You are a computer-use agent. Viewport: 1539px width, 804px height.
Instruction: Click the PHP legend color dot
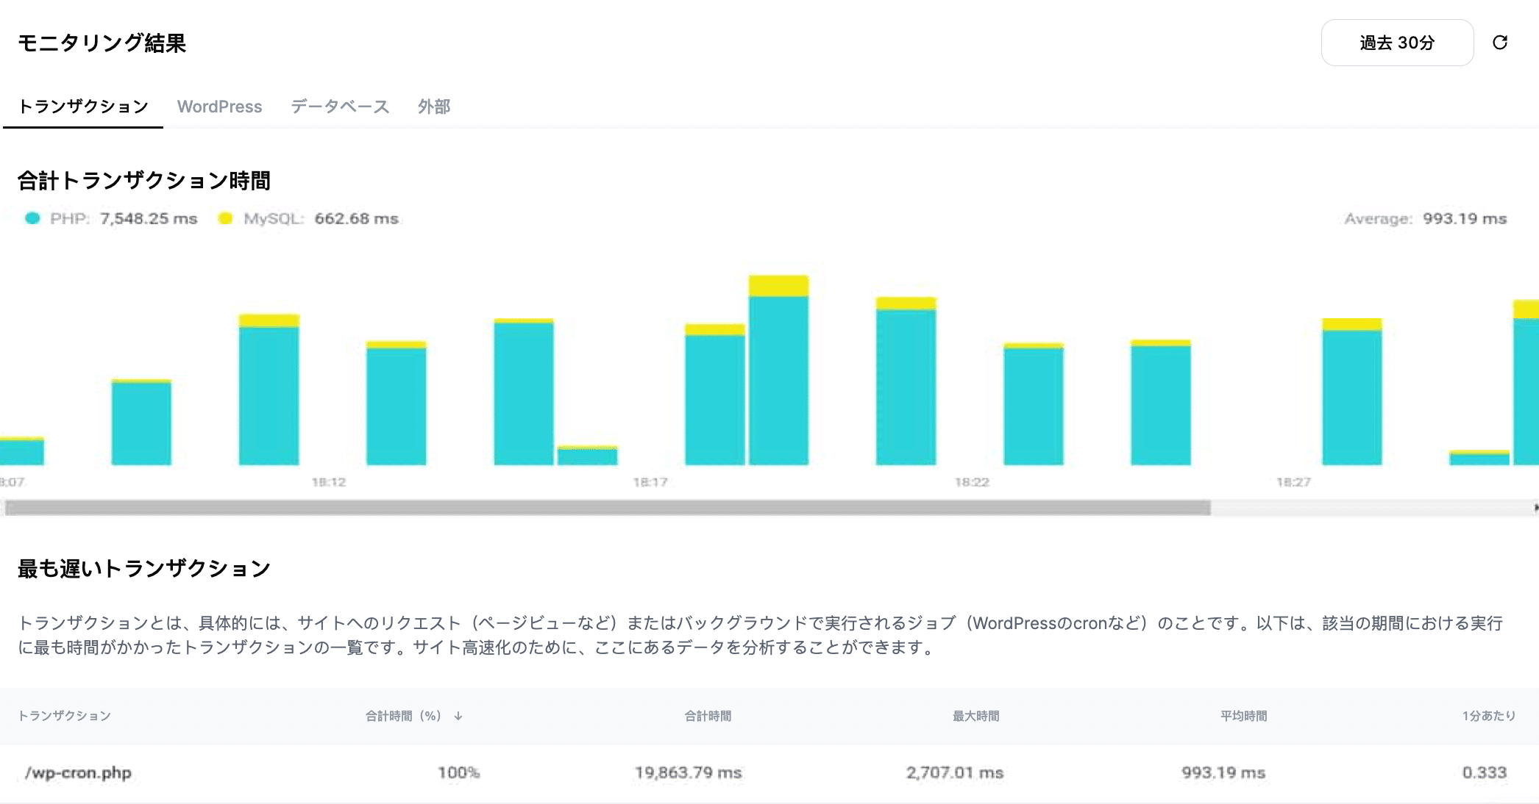click(32, 218)
